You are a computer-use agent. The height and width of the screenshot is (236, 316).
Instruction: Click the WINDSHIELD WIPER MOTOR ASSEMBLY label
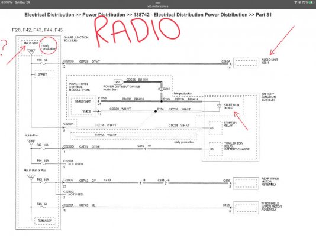[272, 206]
